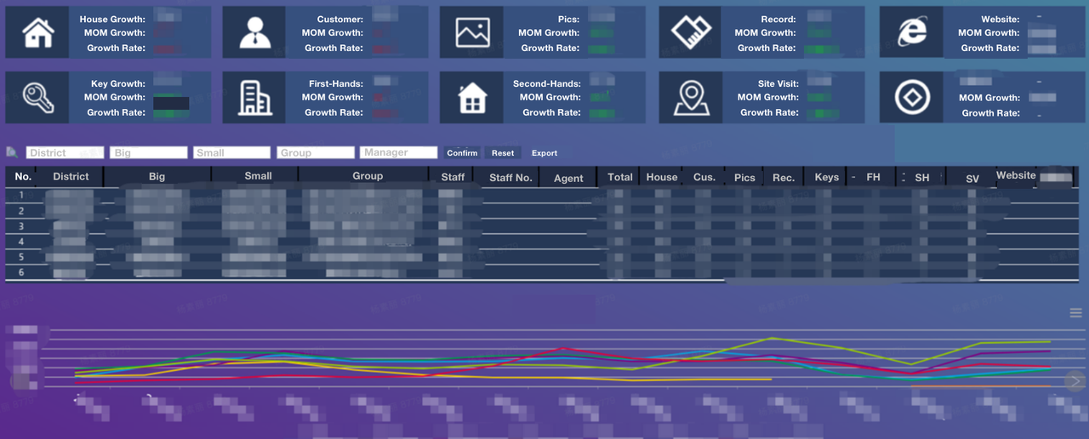
Task: Click the Customer person icon
Action: pyautogui.click(x=255, y=33)
